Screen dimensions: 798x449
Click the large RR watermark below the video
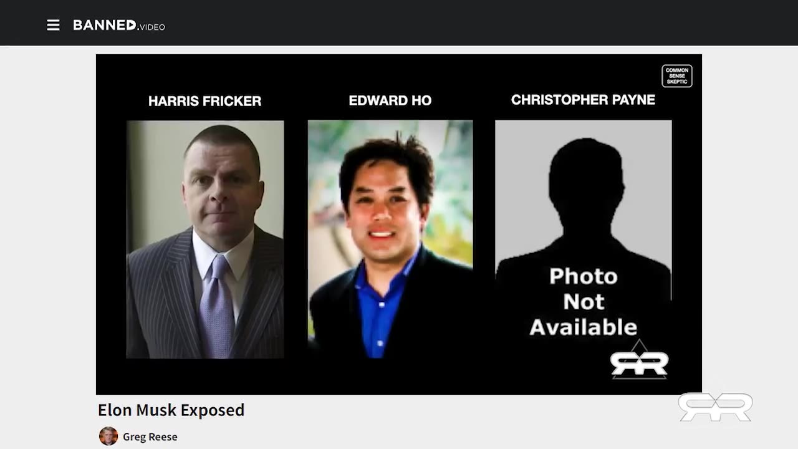[x=715, y=407]
